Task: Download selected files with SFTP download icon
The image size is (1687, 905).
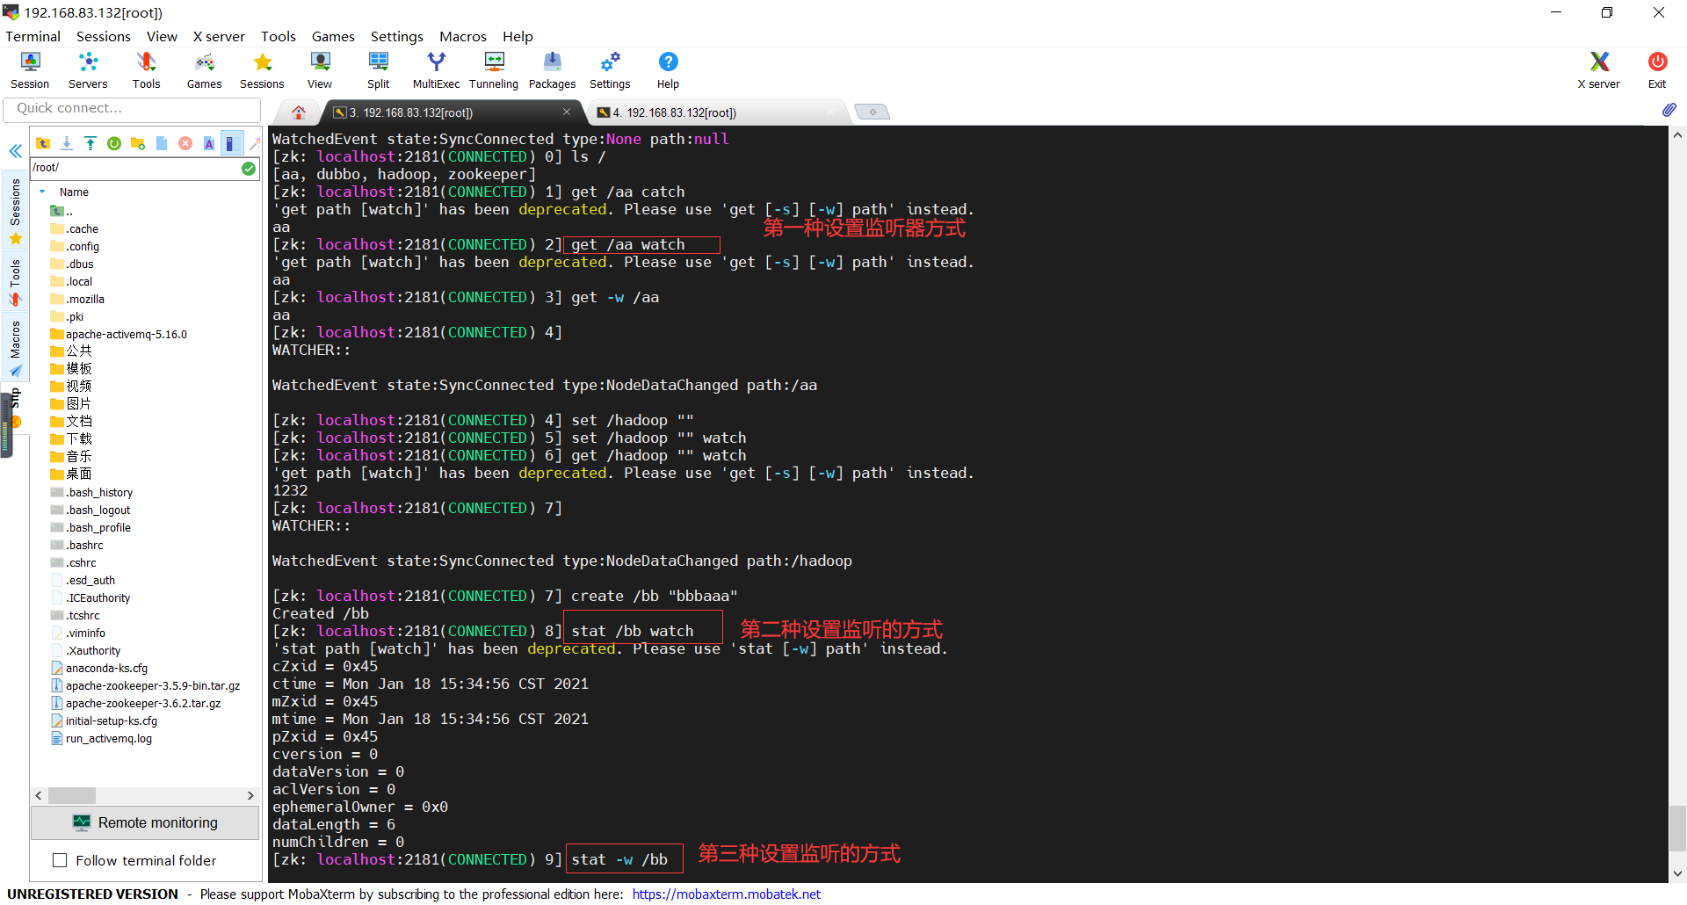Action: tap(67, 143)
